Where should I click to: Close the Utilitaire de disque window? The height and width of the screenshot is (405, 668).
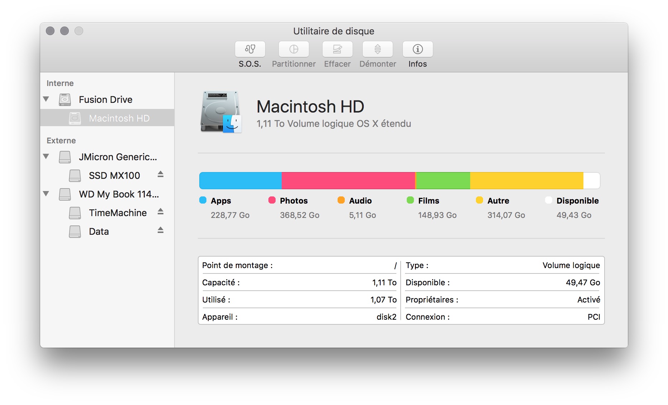[50, 31]
